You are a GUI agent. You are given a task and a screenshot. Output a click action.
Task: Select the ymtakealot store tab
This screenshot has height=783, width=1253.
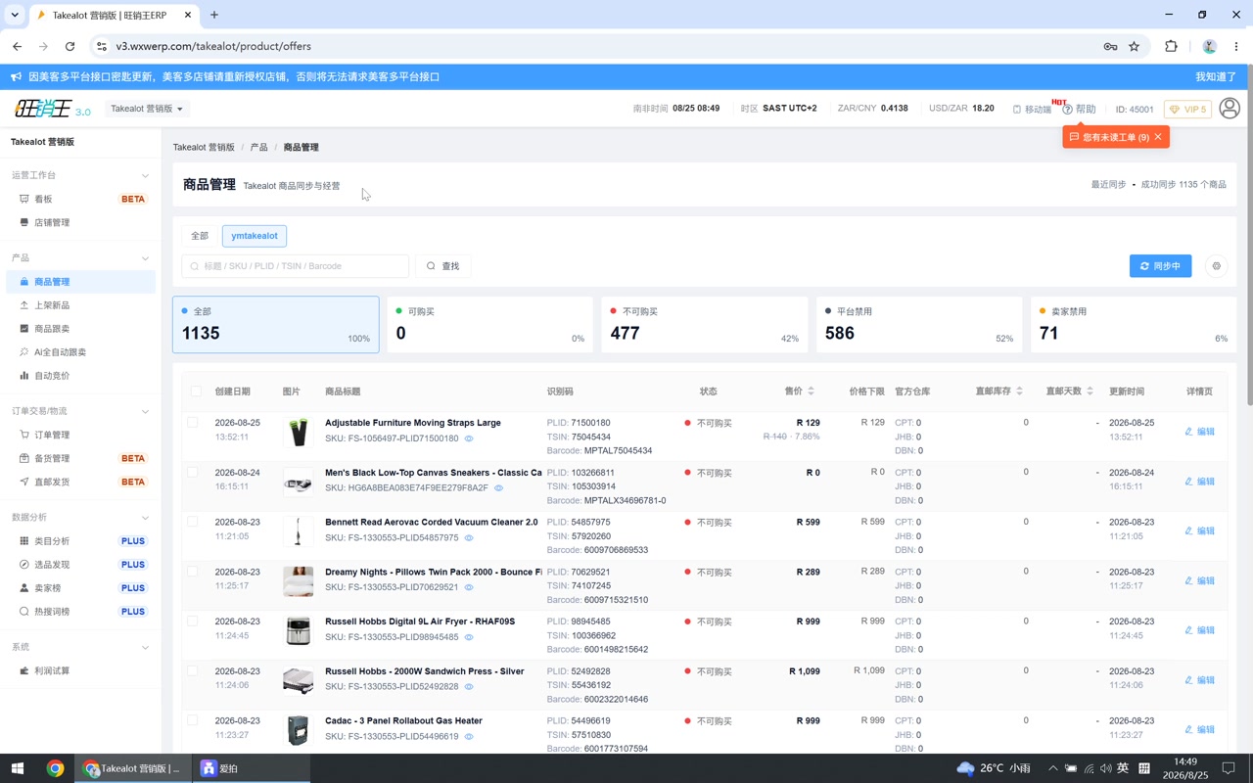(255, 236)
